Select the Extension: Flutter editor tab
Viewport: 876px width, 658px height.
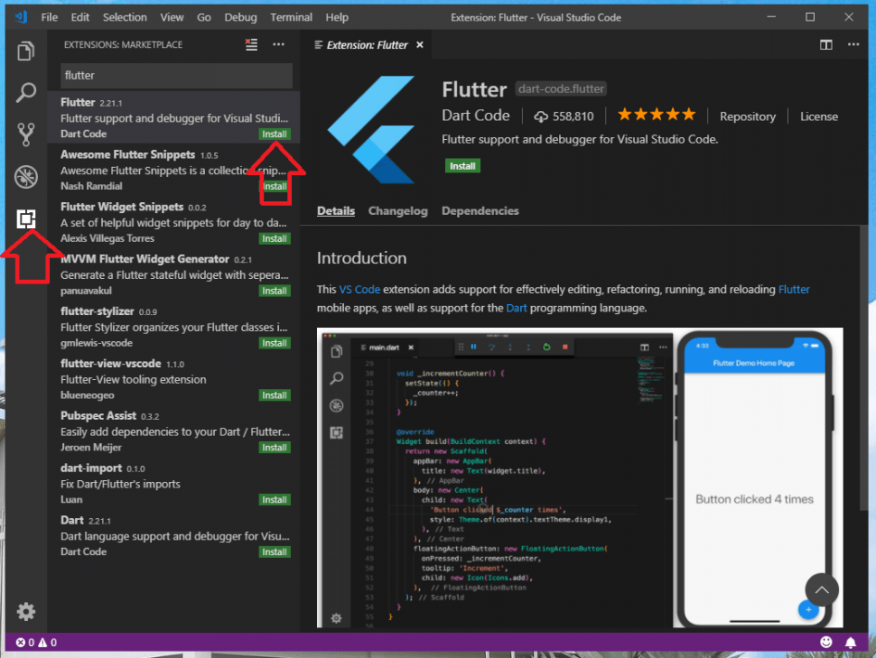366,44
